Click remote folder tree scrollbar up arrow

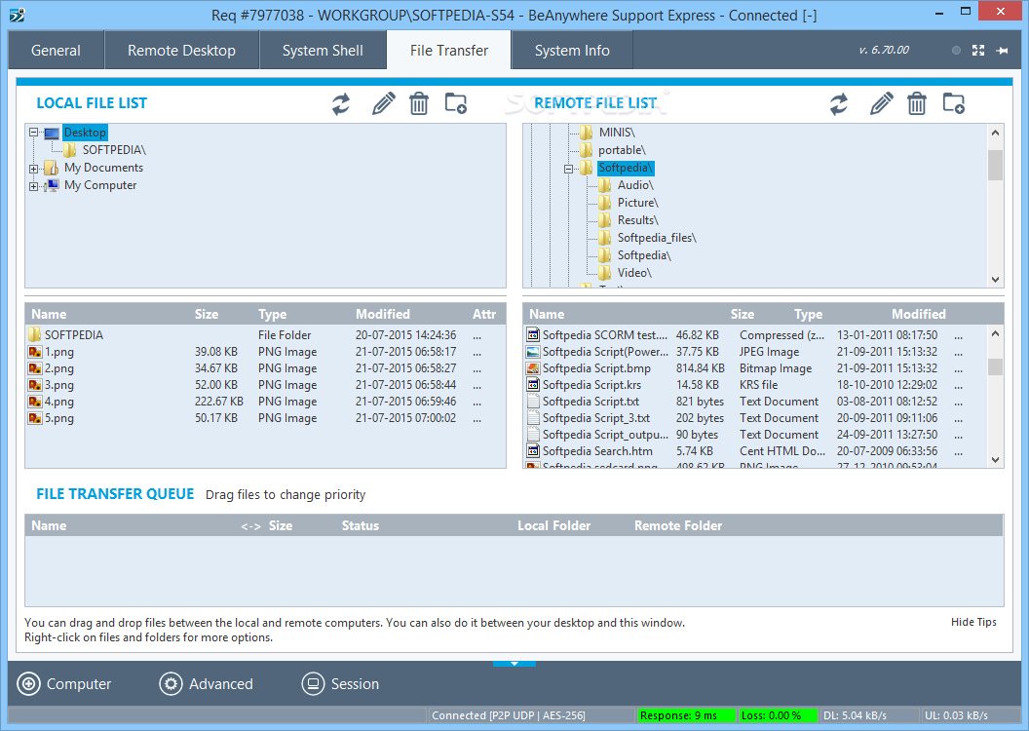tap(995, 133)
